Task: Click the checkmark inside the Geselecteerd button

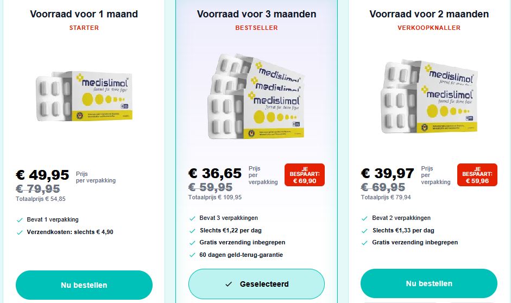Action: [229, 284]
